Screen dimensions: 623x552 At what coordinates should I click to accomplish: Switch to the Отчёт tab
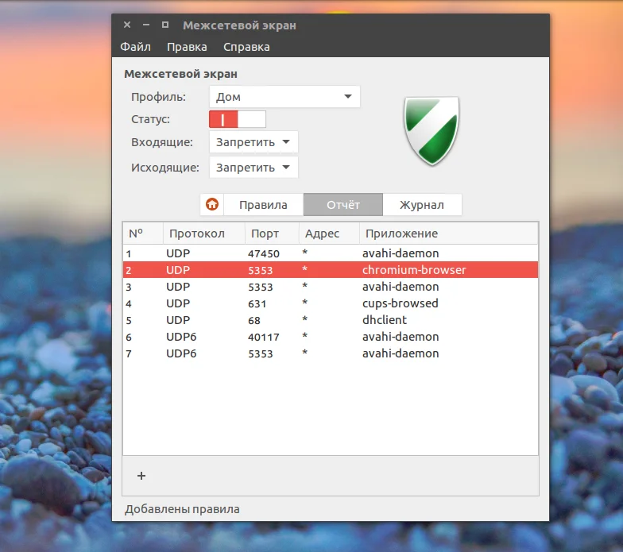coord(343,205)
